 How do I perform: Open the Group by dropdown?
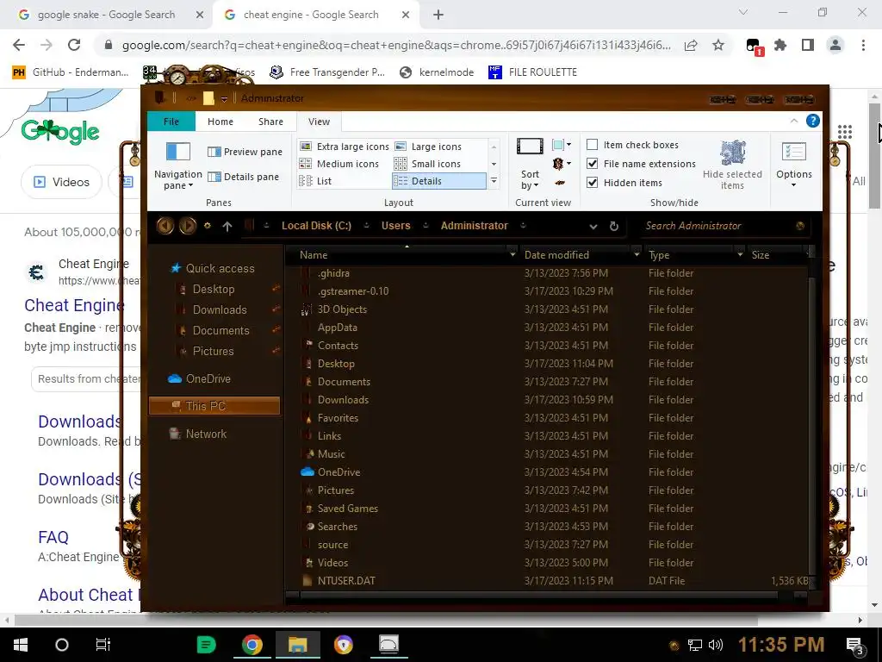(x=562, y=145)
